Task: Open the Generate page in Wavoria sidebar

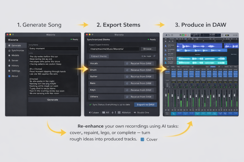Action: click(16, 45)
